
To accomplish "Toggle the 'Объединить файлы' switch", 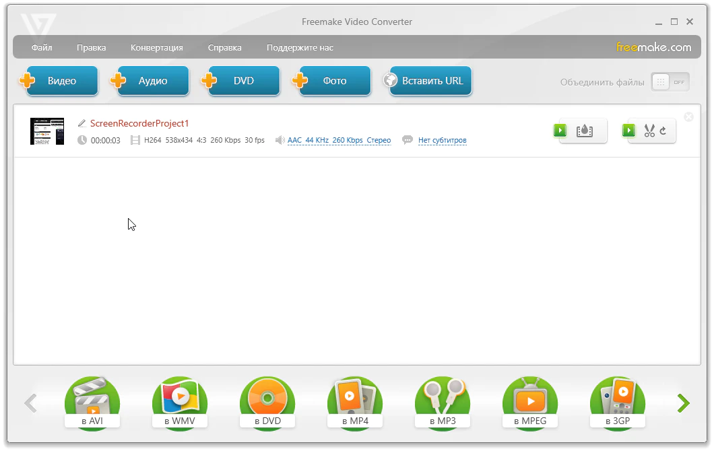I will pyautogui.click(x=670, y=82).
